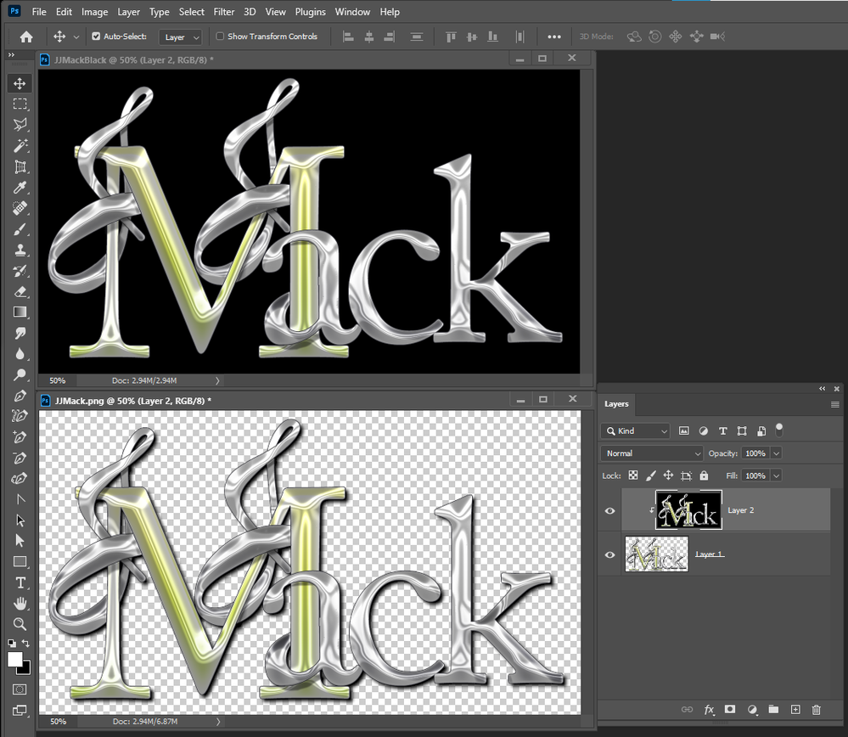Select the Pen tool
The height and width of the screenshot is (737, 848).
coord(20,396)
